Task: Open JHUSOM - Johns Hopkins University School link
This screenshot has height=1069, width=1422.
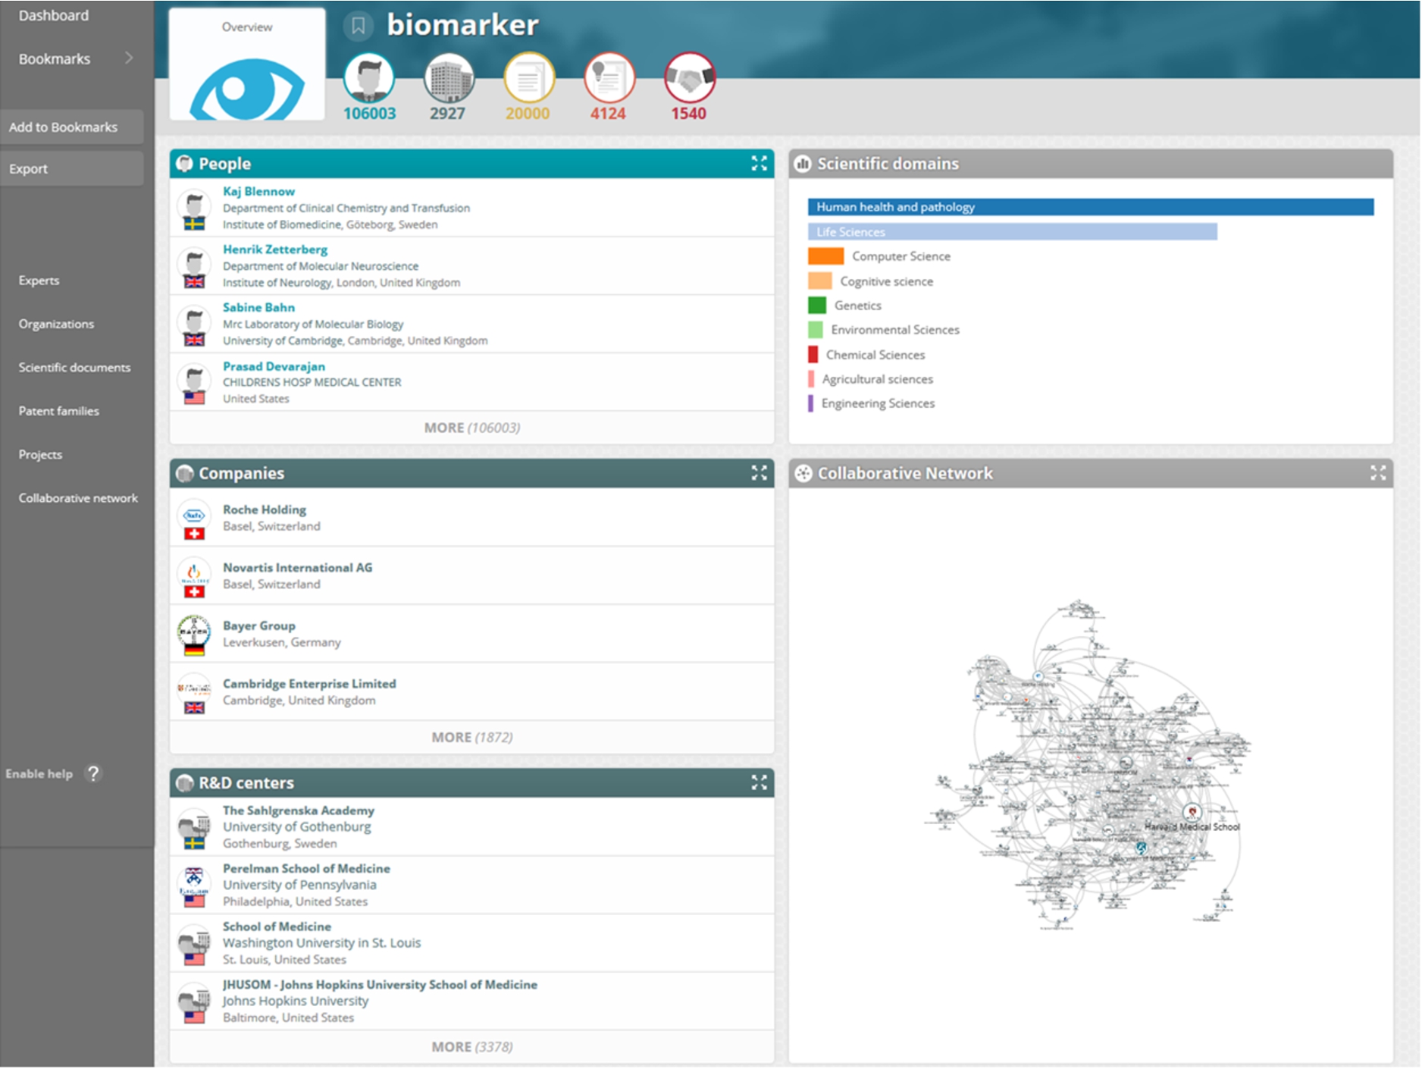Action: tap(380, 984)
